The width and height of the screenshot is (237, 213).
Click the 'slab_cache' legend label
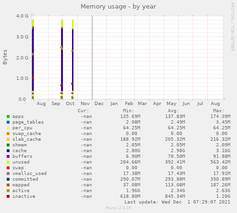click(27, 139)
